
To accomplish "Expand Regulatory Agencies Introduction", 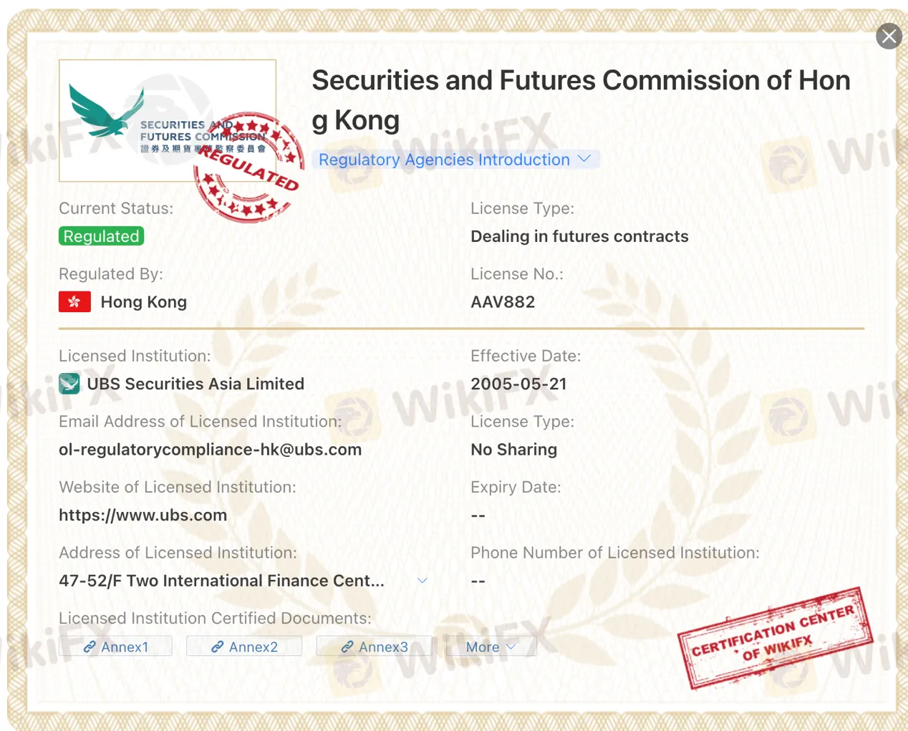I will pyautogui.click(x=455, y=160).
